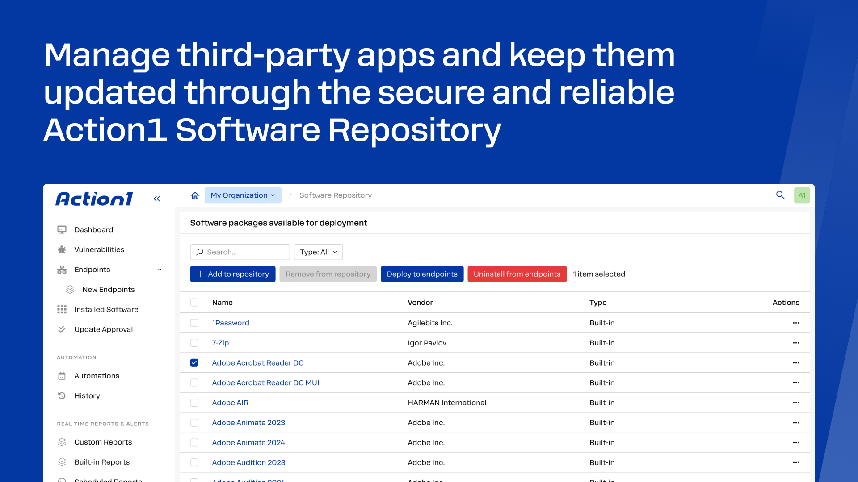Open search with magnifier icon top right
The width and height of the screenshot is (858, 482).
[x=780, y=195]
